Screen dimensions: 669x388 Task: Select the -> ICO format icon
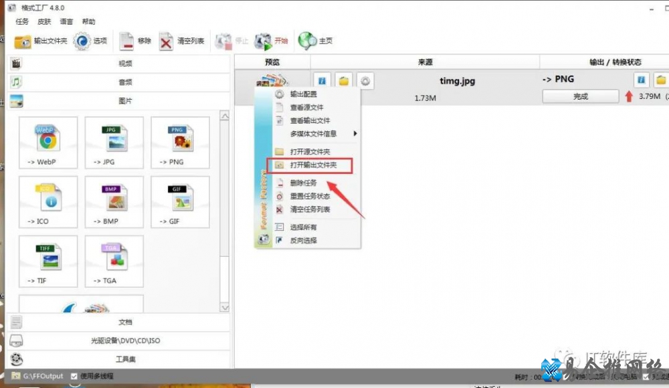pyautogui.click(x=47, y=203)
